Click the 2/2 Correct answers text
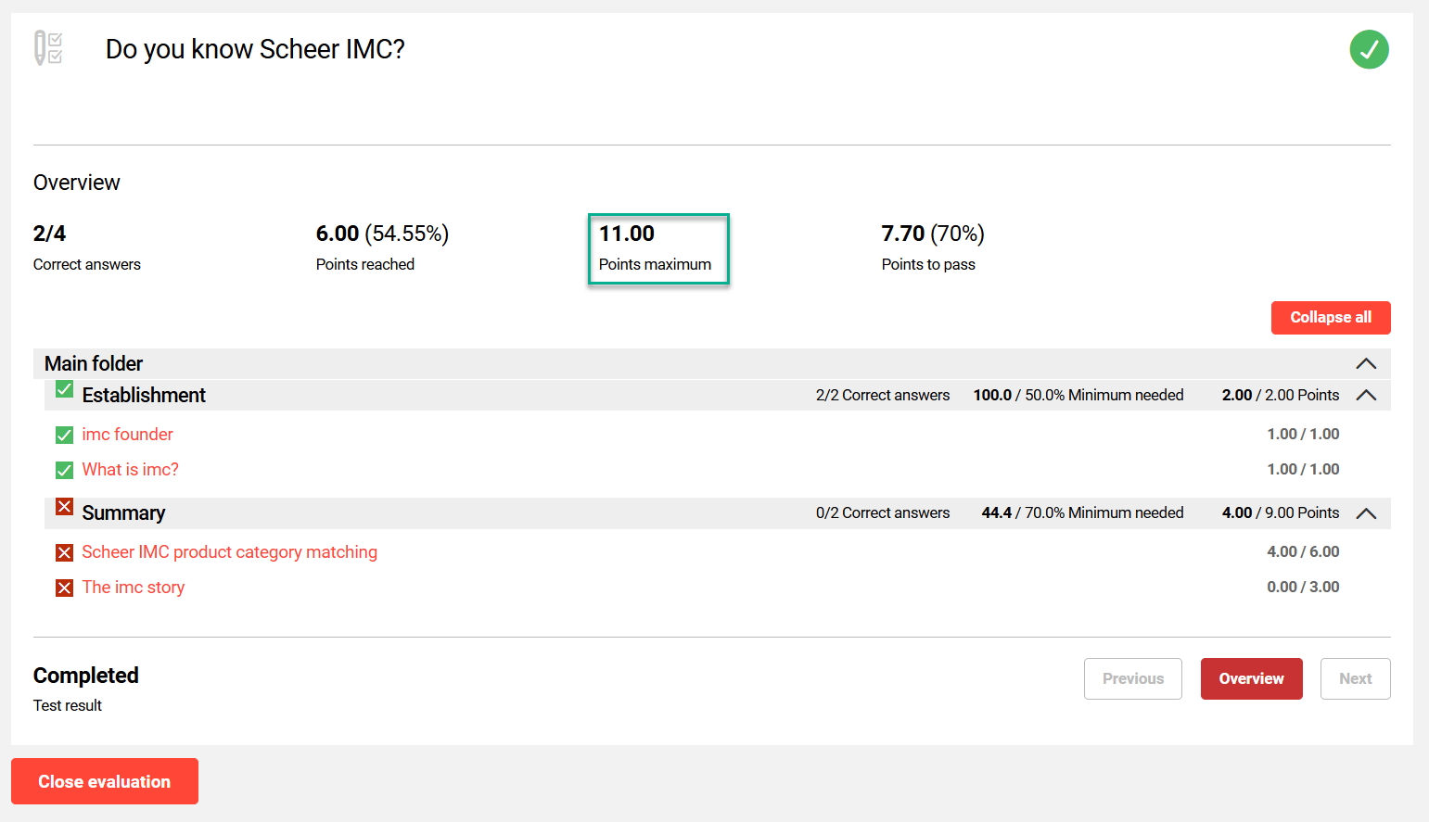Viewport: 1429px width, 822px height. click(883, 395)
